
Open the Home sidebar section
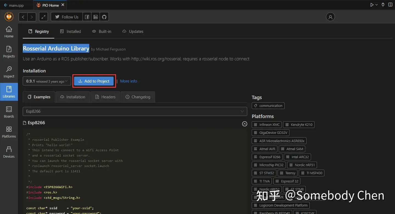pos(9,32)
